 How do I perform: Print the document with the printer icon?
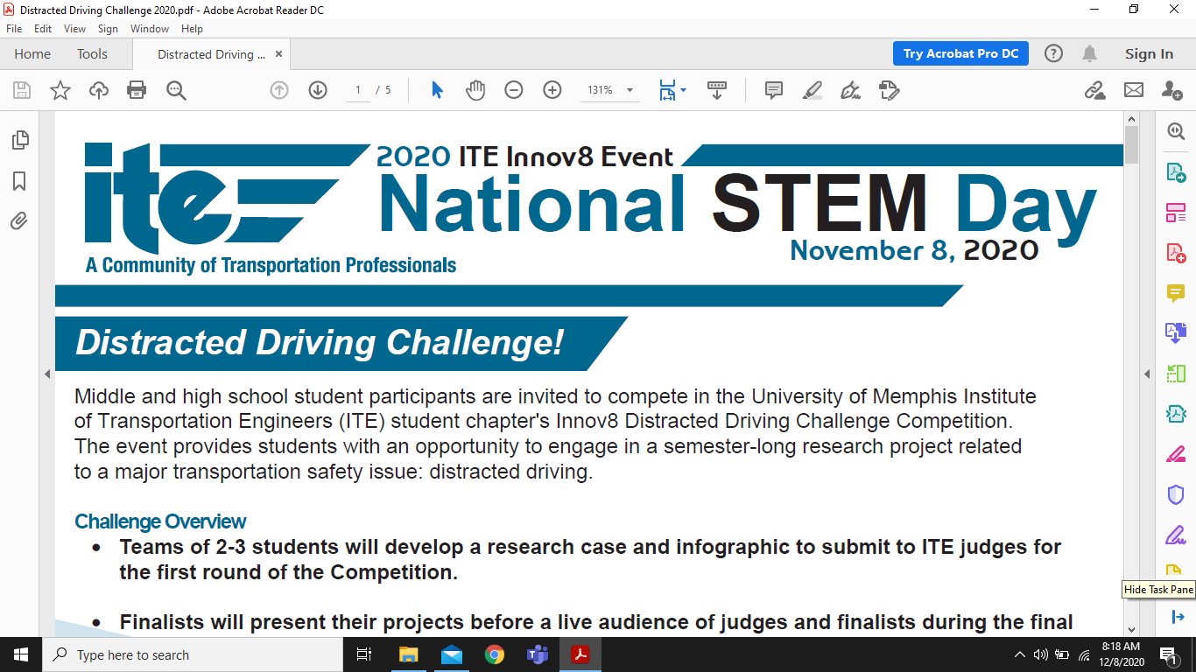click(x=137, y=90)
